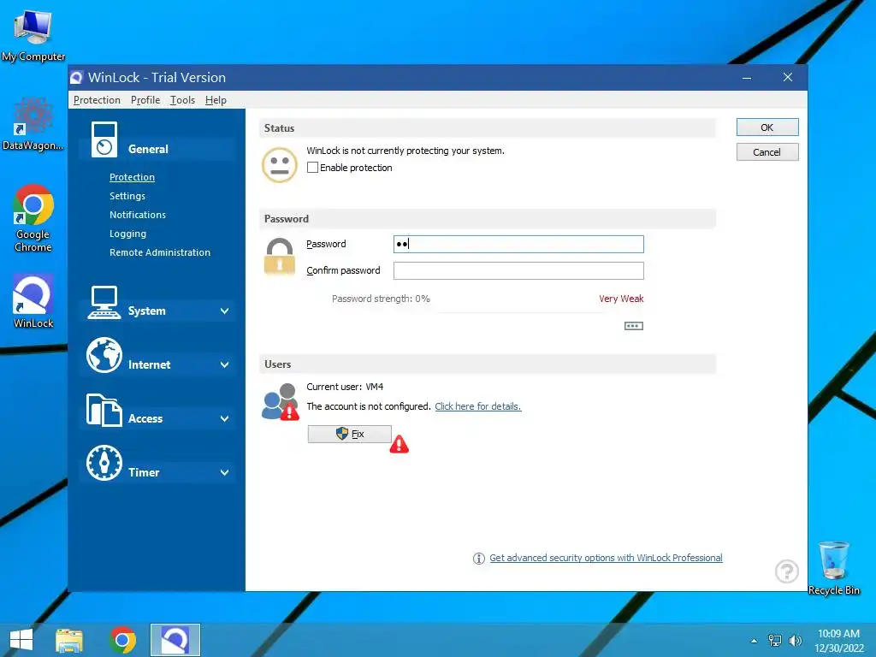Expand the System section chevron
The height and width of the screenshot is (657, 876).
[x=225, y=311]
